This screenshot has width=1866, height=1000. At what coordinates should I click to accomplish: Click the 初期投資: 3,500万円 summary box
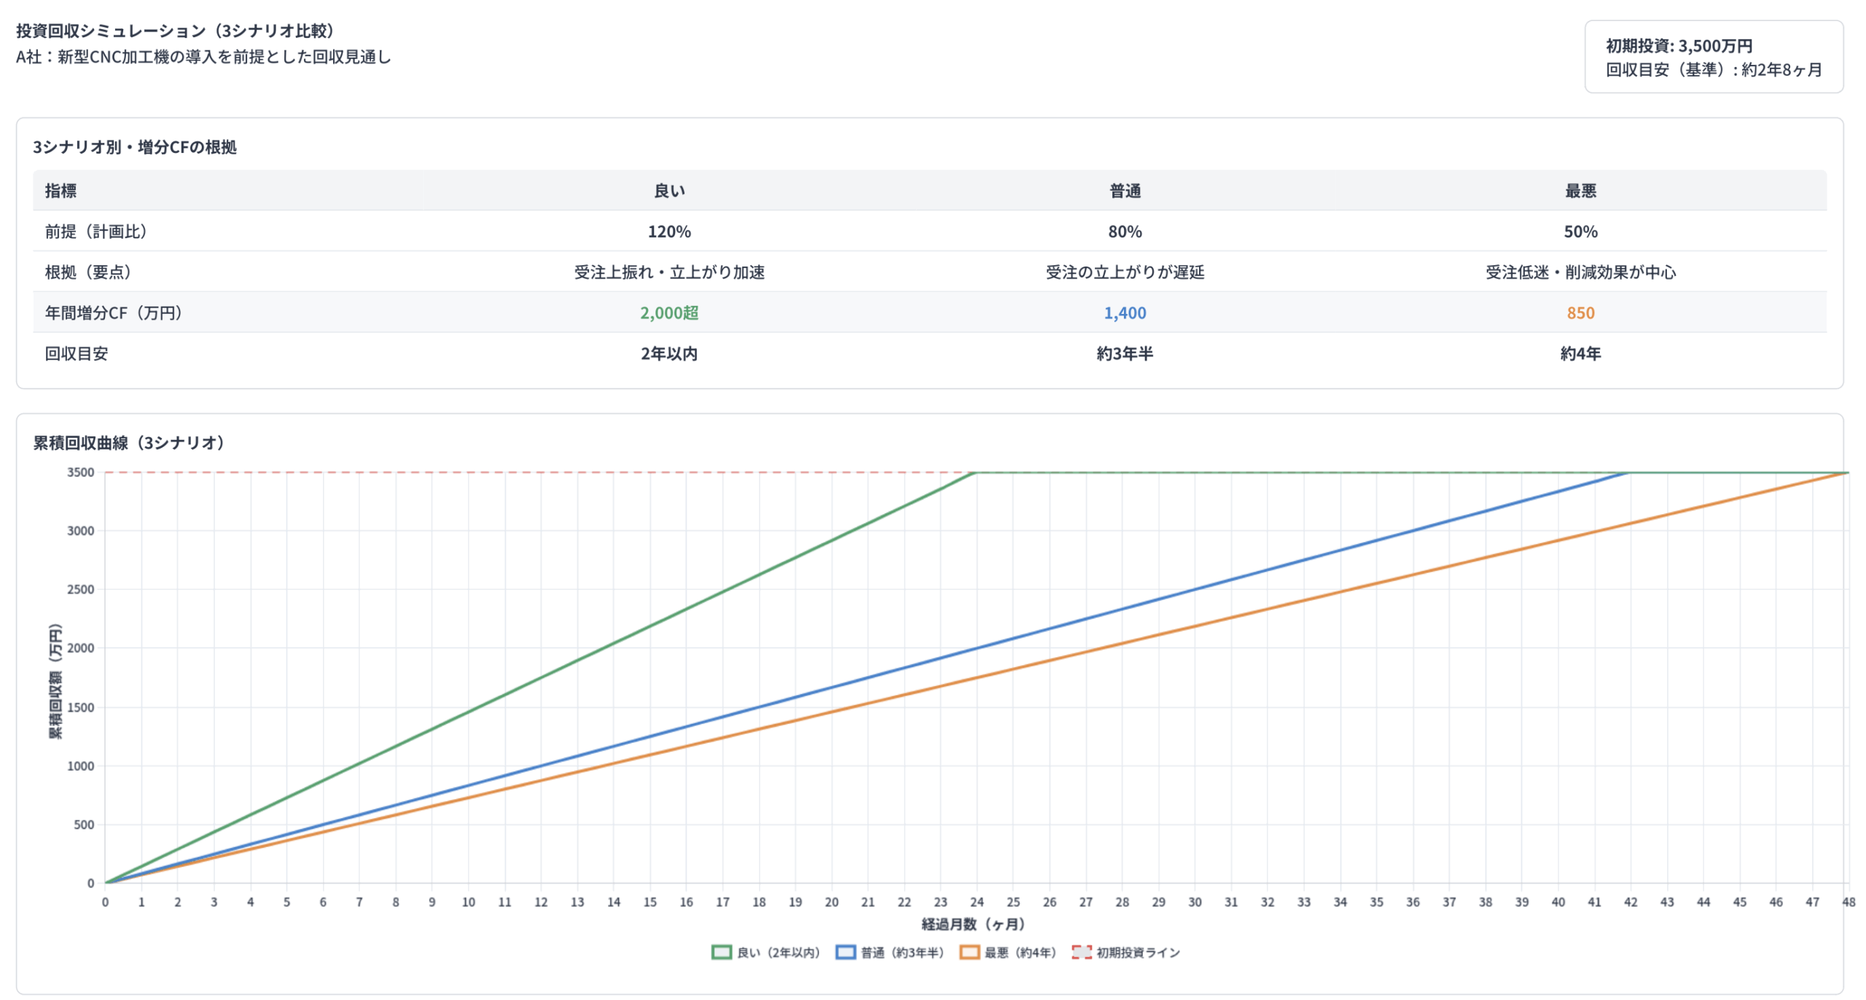click(x=1678, y=46)
